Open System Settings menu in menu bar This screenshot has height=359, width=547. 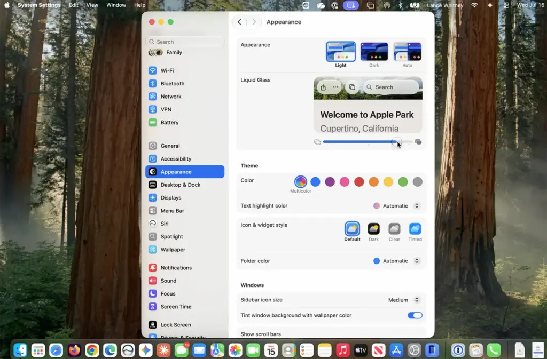tap(39, 5)
